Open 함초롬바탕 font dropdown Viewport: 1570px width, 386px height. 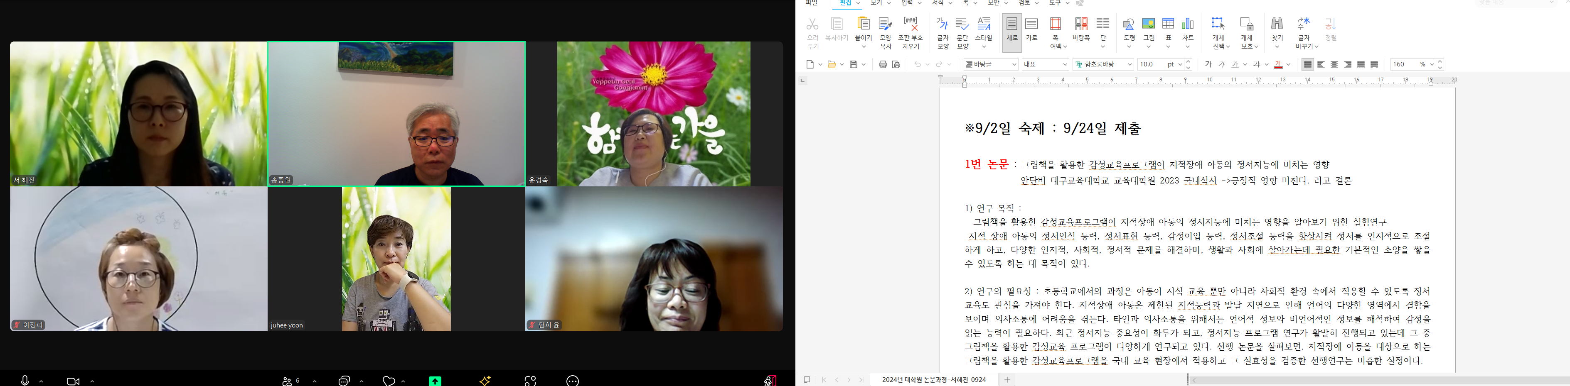[x=1103, y=64]
